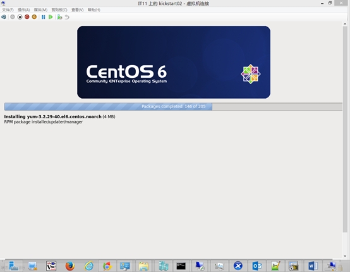Viewport: 350px width, 272px height.
Task: Click the horizontal scrollbar at the bottom
Action: [169, 259]
